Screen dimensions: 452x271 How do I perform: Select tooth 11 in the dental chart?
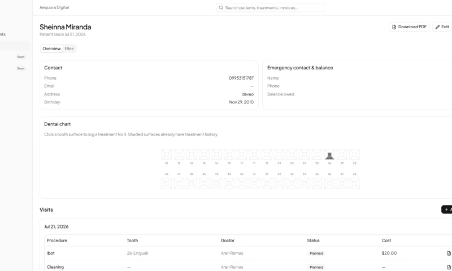tap(254, 155)
